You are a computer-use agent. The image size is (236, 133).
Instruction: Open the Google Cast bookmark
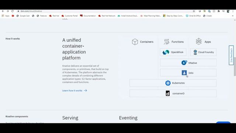[x=23, y=16]
